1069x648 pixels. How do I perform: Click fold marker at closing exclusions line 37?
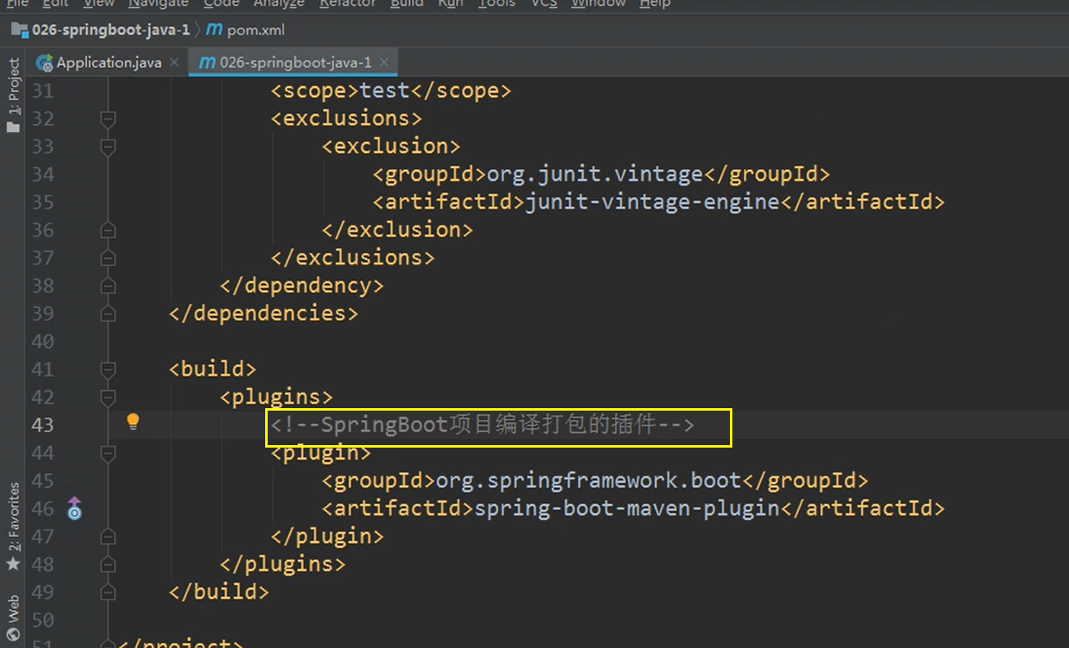tap(108, 259)
